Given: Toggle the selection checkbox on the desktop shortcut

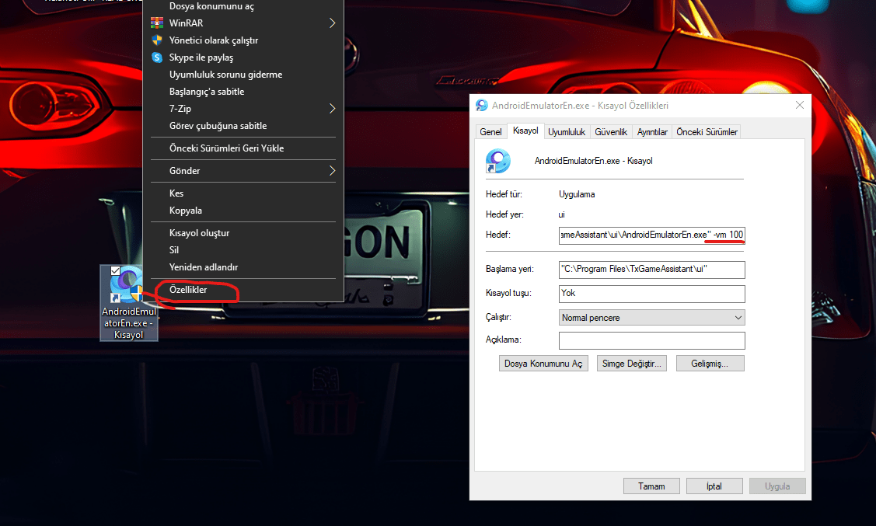Looking at the screenshot, I should coord(115,271).
